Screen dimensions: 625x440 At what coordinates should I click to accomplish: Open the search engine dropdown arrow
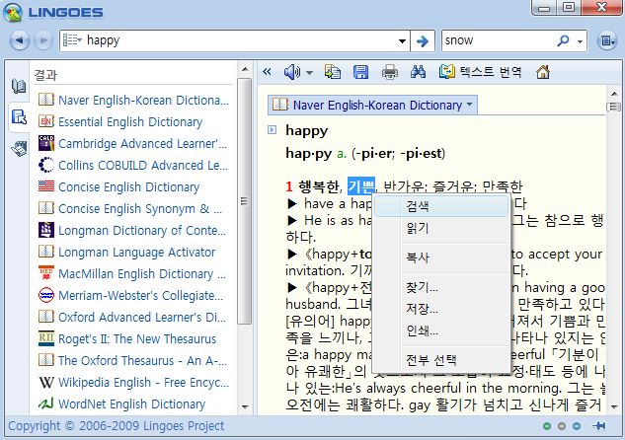pos(580,41)
